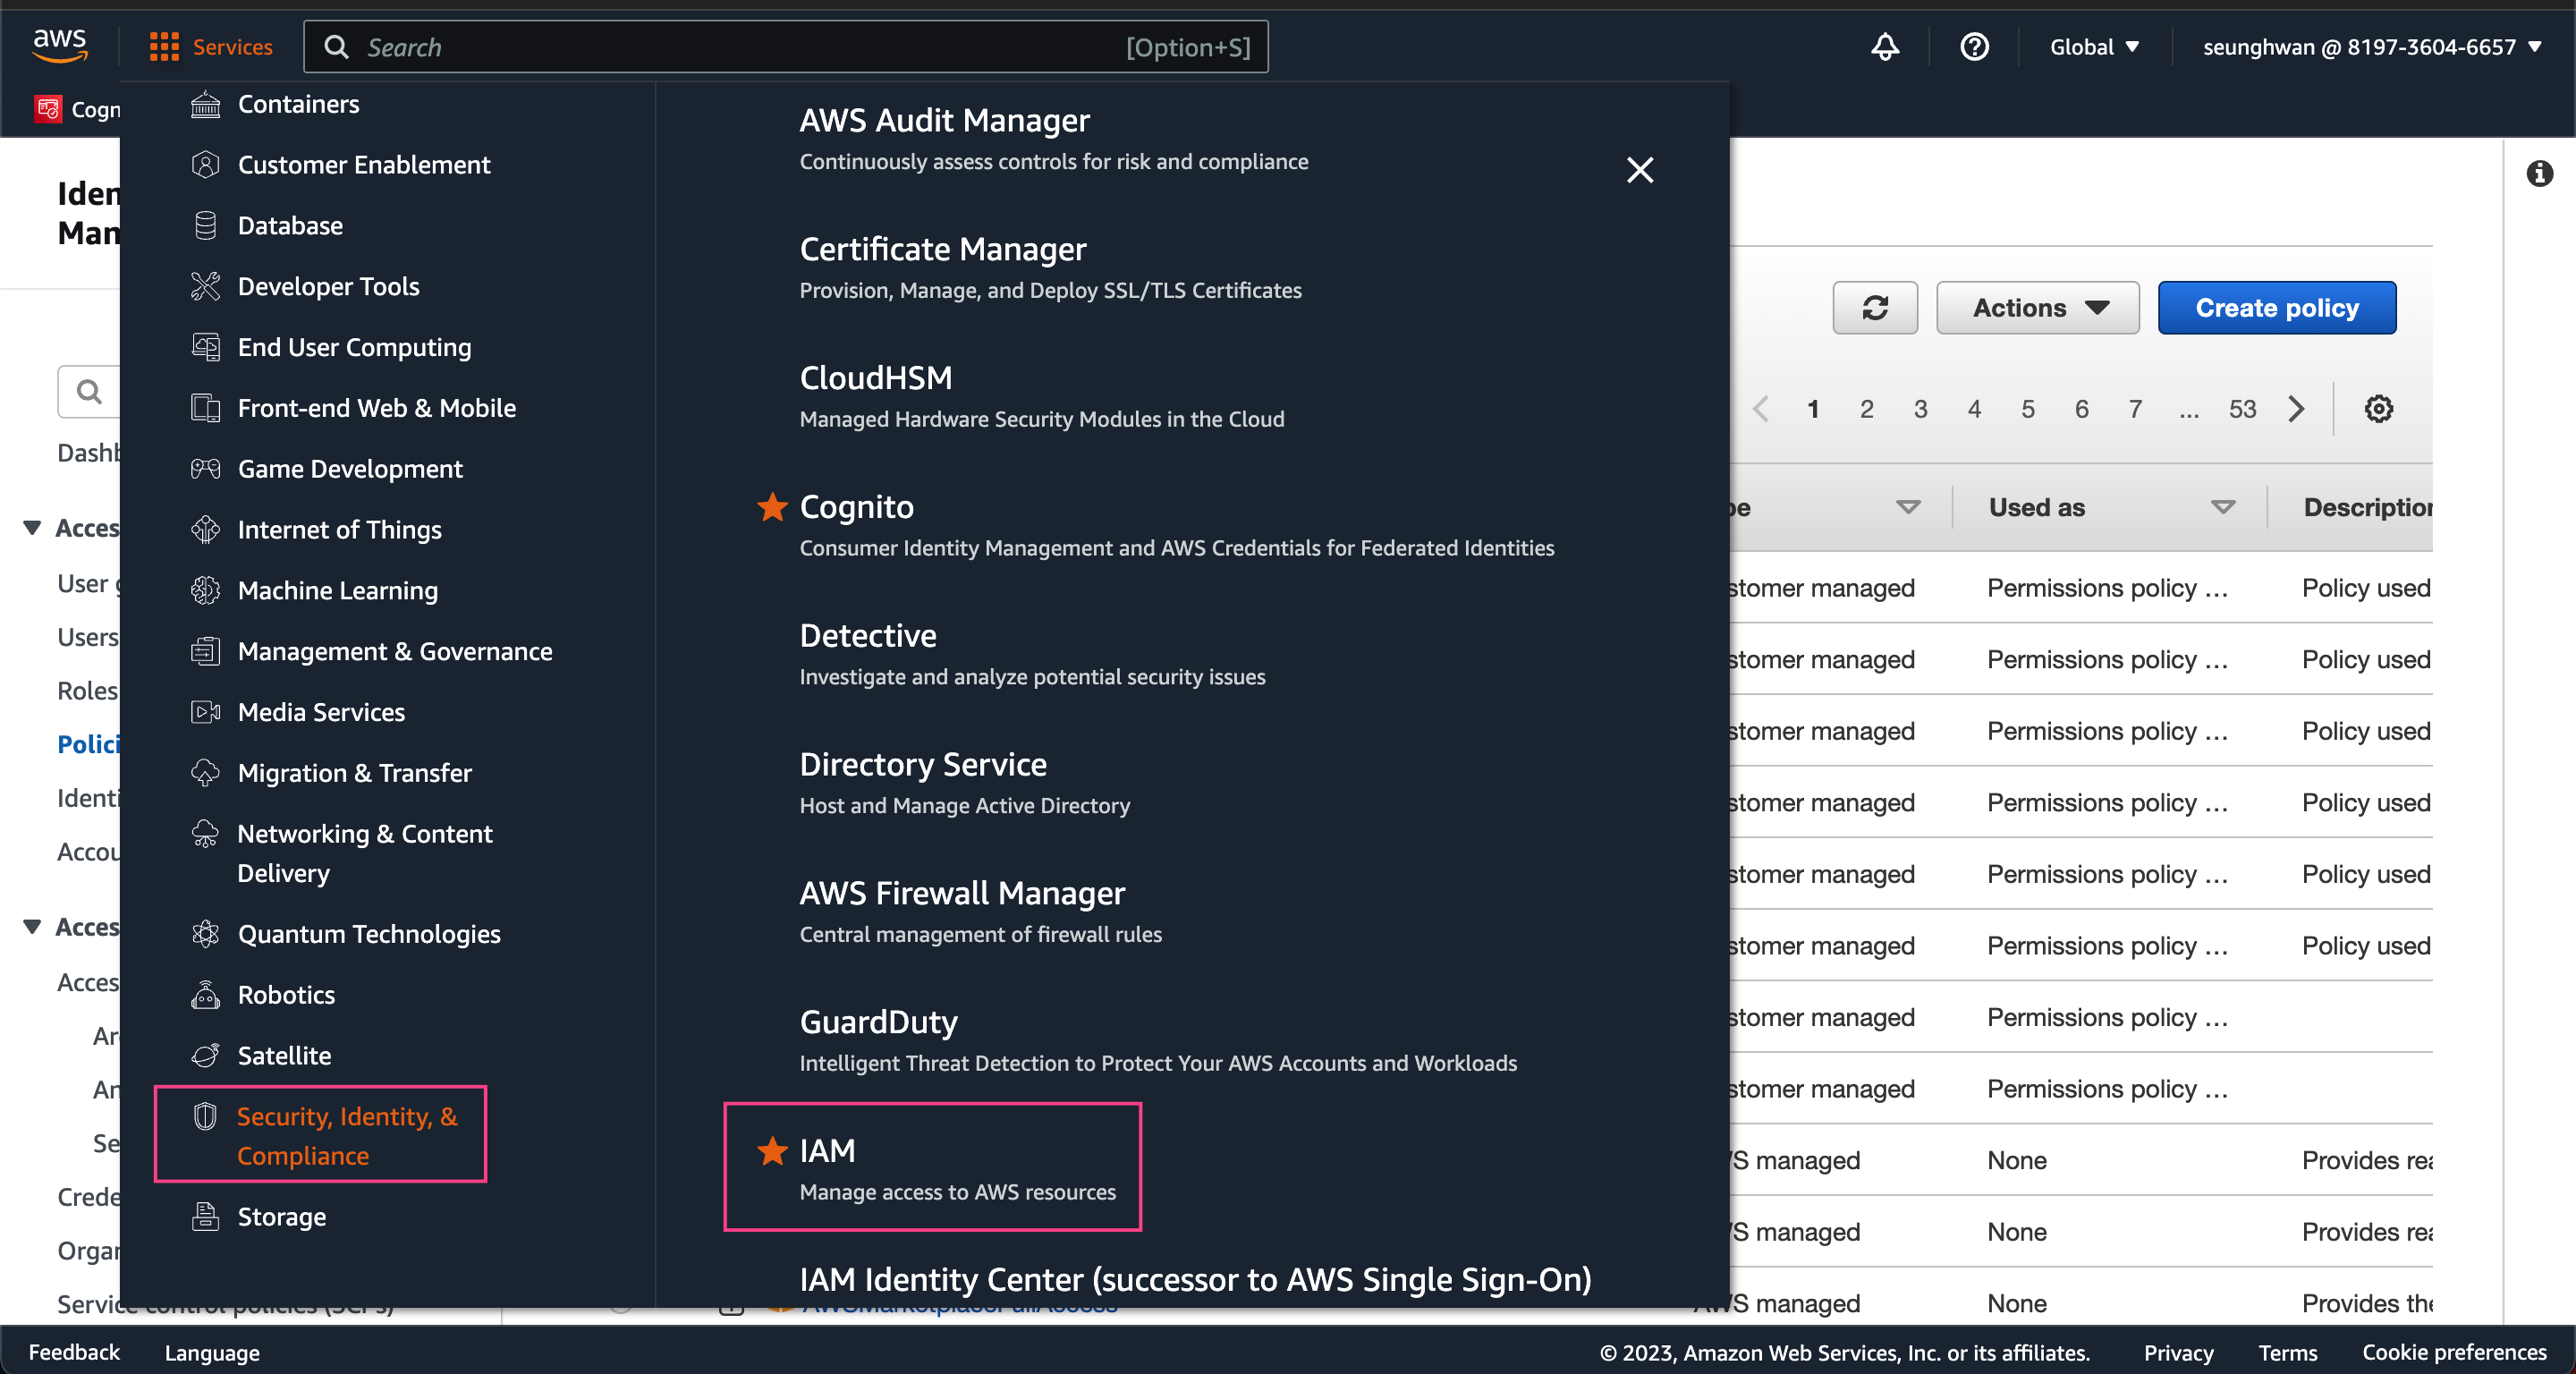Open the Actions dropdown
Screen dimensions: 2576x1374
click(x=2037, y=308)
